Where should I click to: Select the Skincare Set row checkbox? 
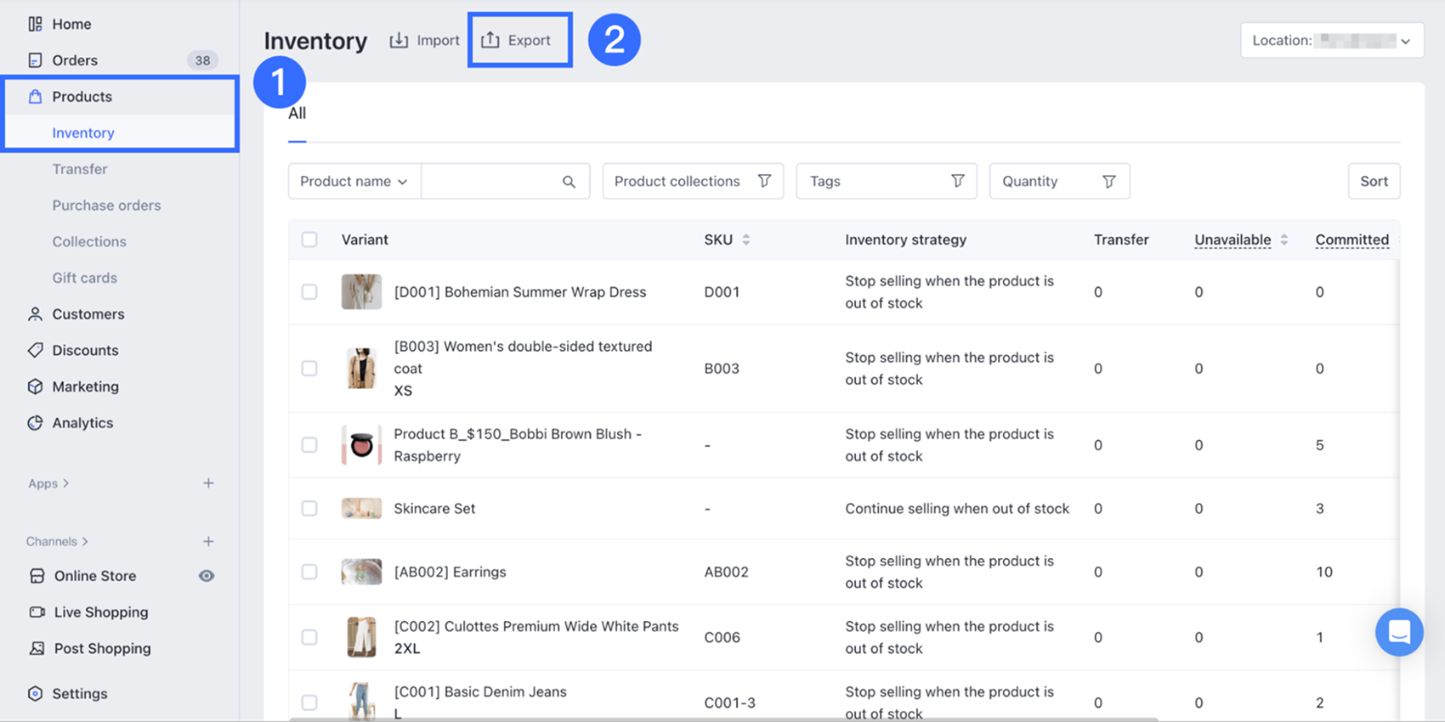(x=309, y=509)
